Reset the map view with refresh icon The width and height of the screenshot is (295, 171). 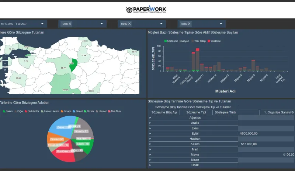[5, 70]
